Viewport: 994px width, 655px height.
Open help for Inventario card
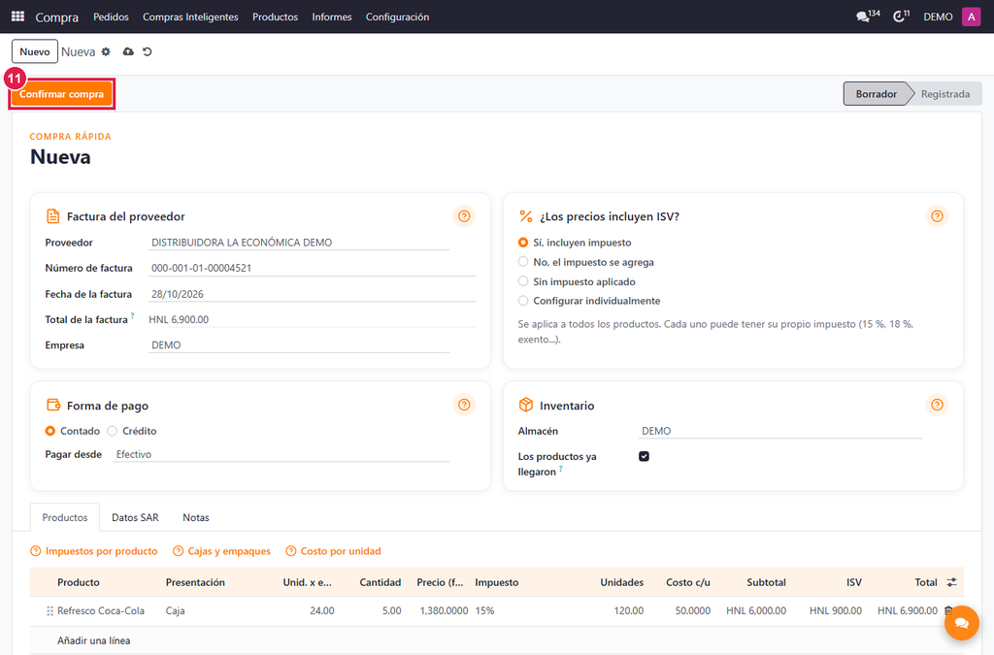click(x=937, y=405)
